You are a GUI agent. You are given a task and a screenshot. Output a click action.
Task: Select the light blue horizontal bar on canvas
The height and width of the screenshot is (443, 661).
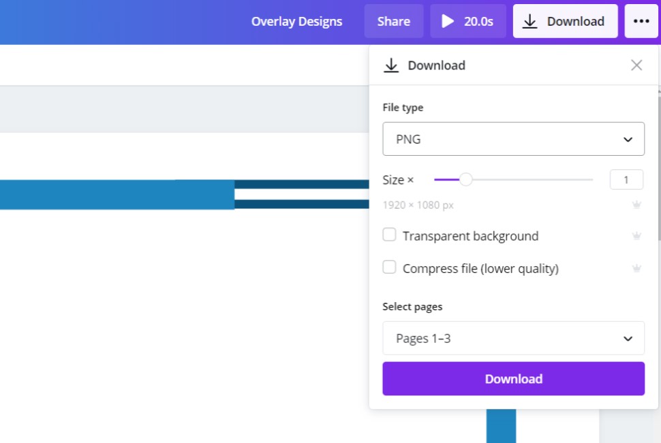[116, 195]
